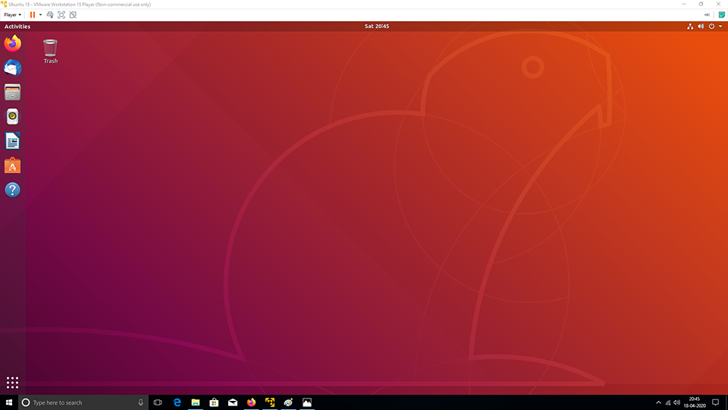Send Ctrl+Alt+Del to the VM
728x410 pixels.
[50, 15]
